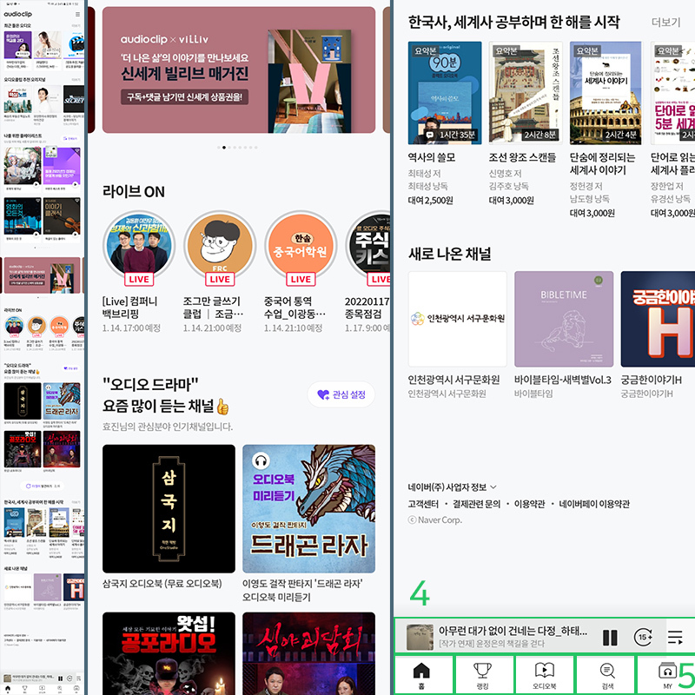
Task: Click 1.14. 17:00 예정 schedule text
Action: point(131,328)
